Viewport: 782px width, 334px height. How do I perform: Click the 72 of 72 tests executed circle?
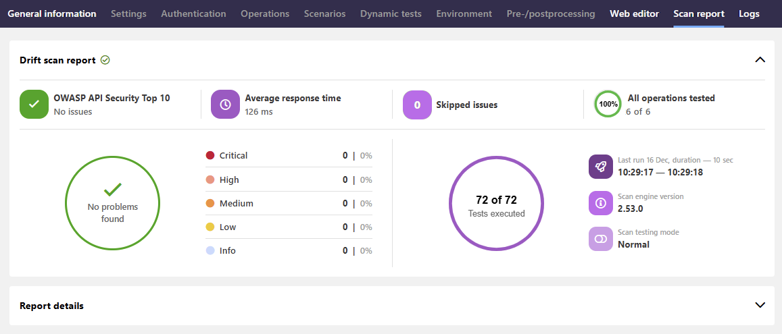[496, 204]
